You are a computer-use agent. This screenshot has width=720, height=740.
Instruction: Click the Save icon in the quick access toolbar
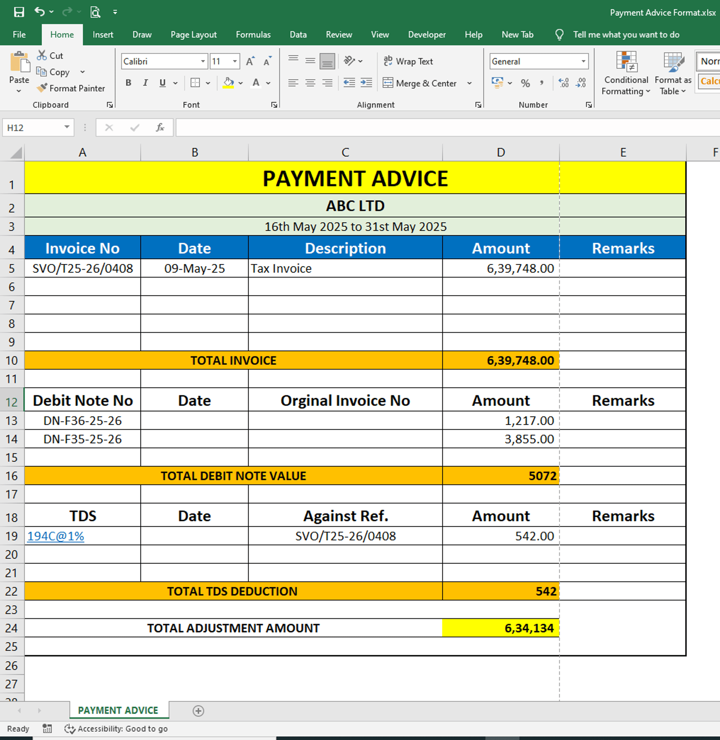19,12
